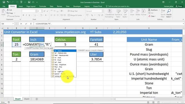This screenshot has height=104, width=185.
Task: Switch to Data tab
Action: click(x=51, y=6)
